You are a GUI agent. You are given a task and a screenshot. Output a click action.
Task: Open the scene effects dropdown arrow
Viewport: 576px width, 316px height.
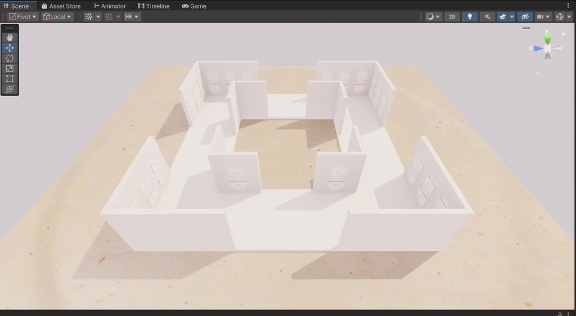point(512,16)
